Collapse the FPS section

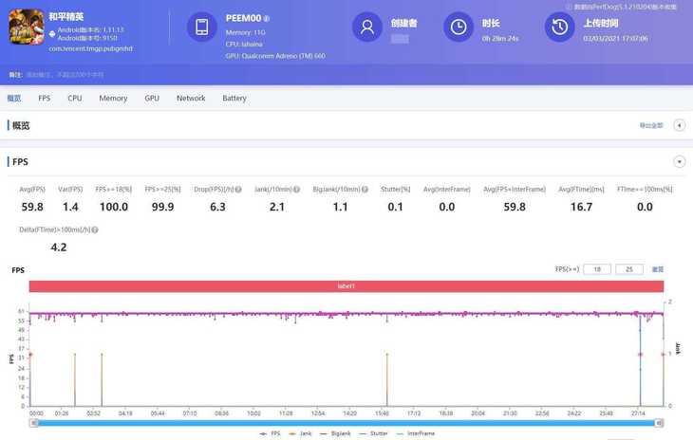point(679,162)
